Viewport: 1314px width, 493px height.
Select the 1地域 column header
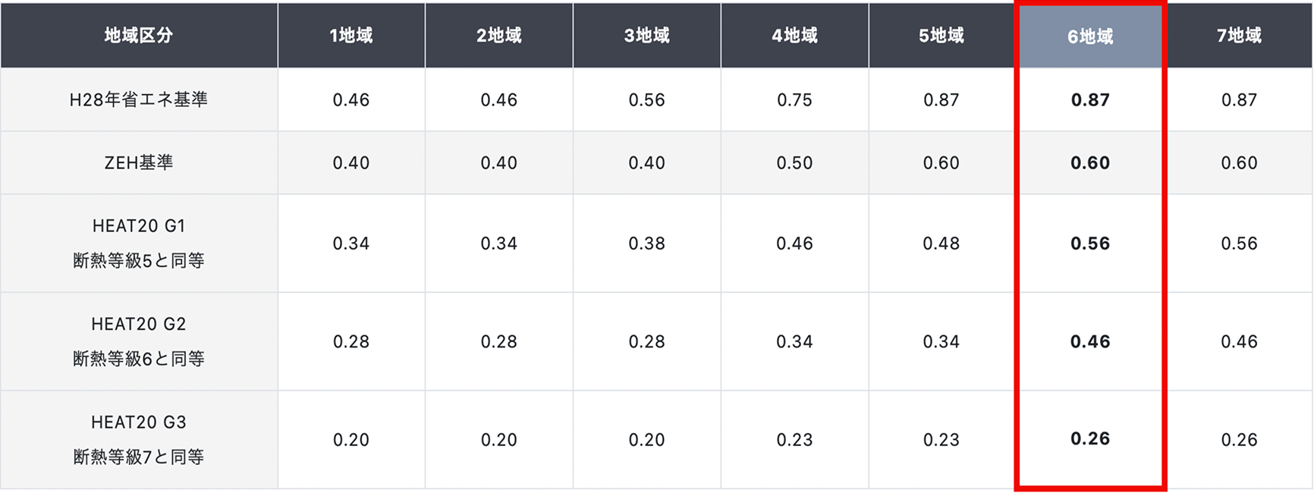[x=351, y=36]
